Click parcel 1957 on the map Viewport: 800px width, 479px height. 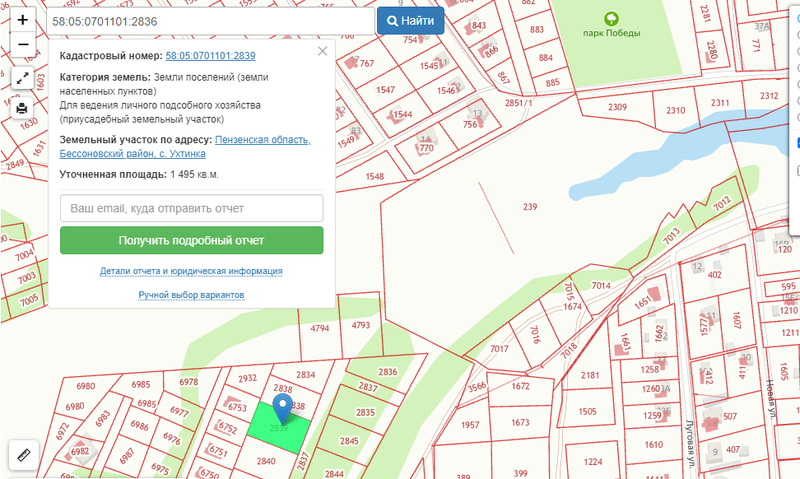[x=470, y=425]
